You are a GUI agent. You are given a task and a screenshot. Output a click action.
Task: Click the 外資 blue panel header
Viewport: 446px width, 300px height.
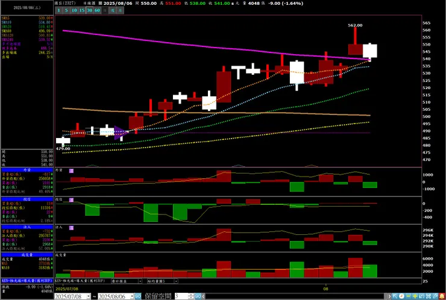(27, 170)
